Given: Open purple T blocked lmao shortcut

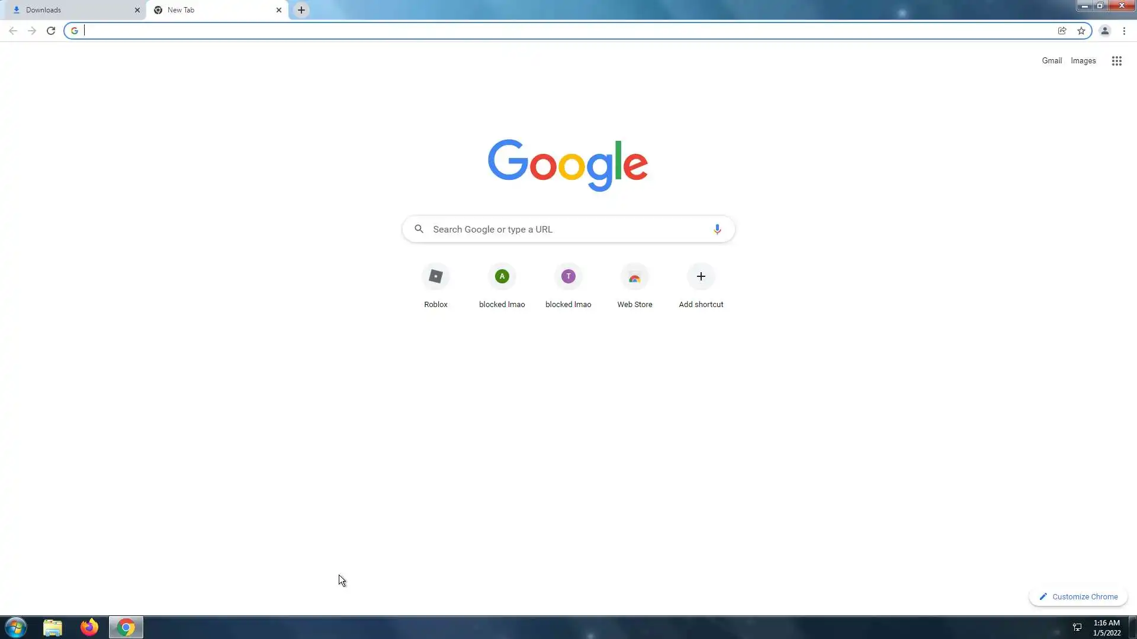Looking at the screenshot, I should (568, 277).
